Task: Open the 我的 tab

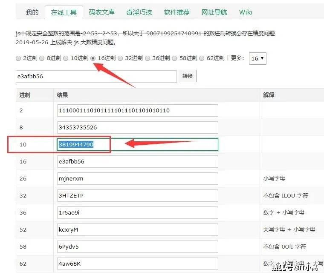Action: tap(32, 12)
